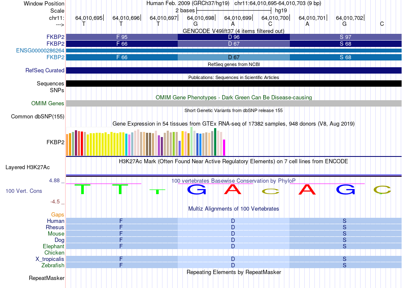
Task: Select the Zebrafish alignment row label
Action: (53, 266)
